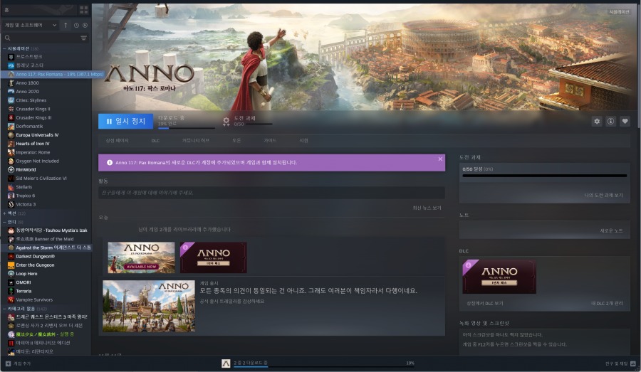Open the library filter options icon
The width and height of the screenshot is (641, 372).
pos(83,38)
